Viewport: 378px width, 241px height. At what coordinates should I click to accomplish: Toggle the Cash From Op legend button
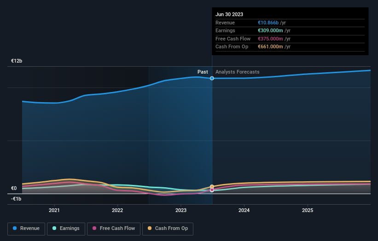[168, 229]
